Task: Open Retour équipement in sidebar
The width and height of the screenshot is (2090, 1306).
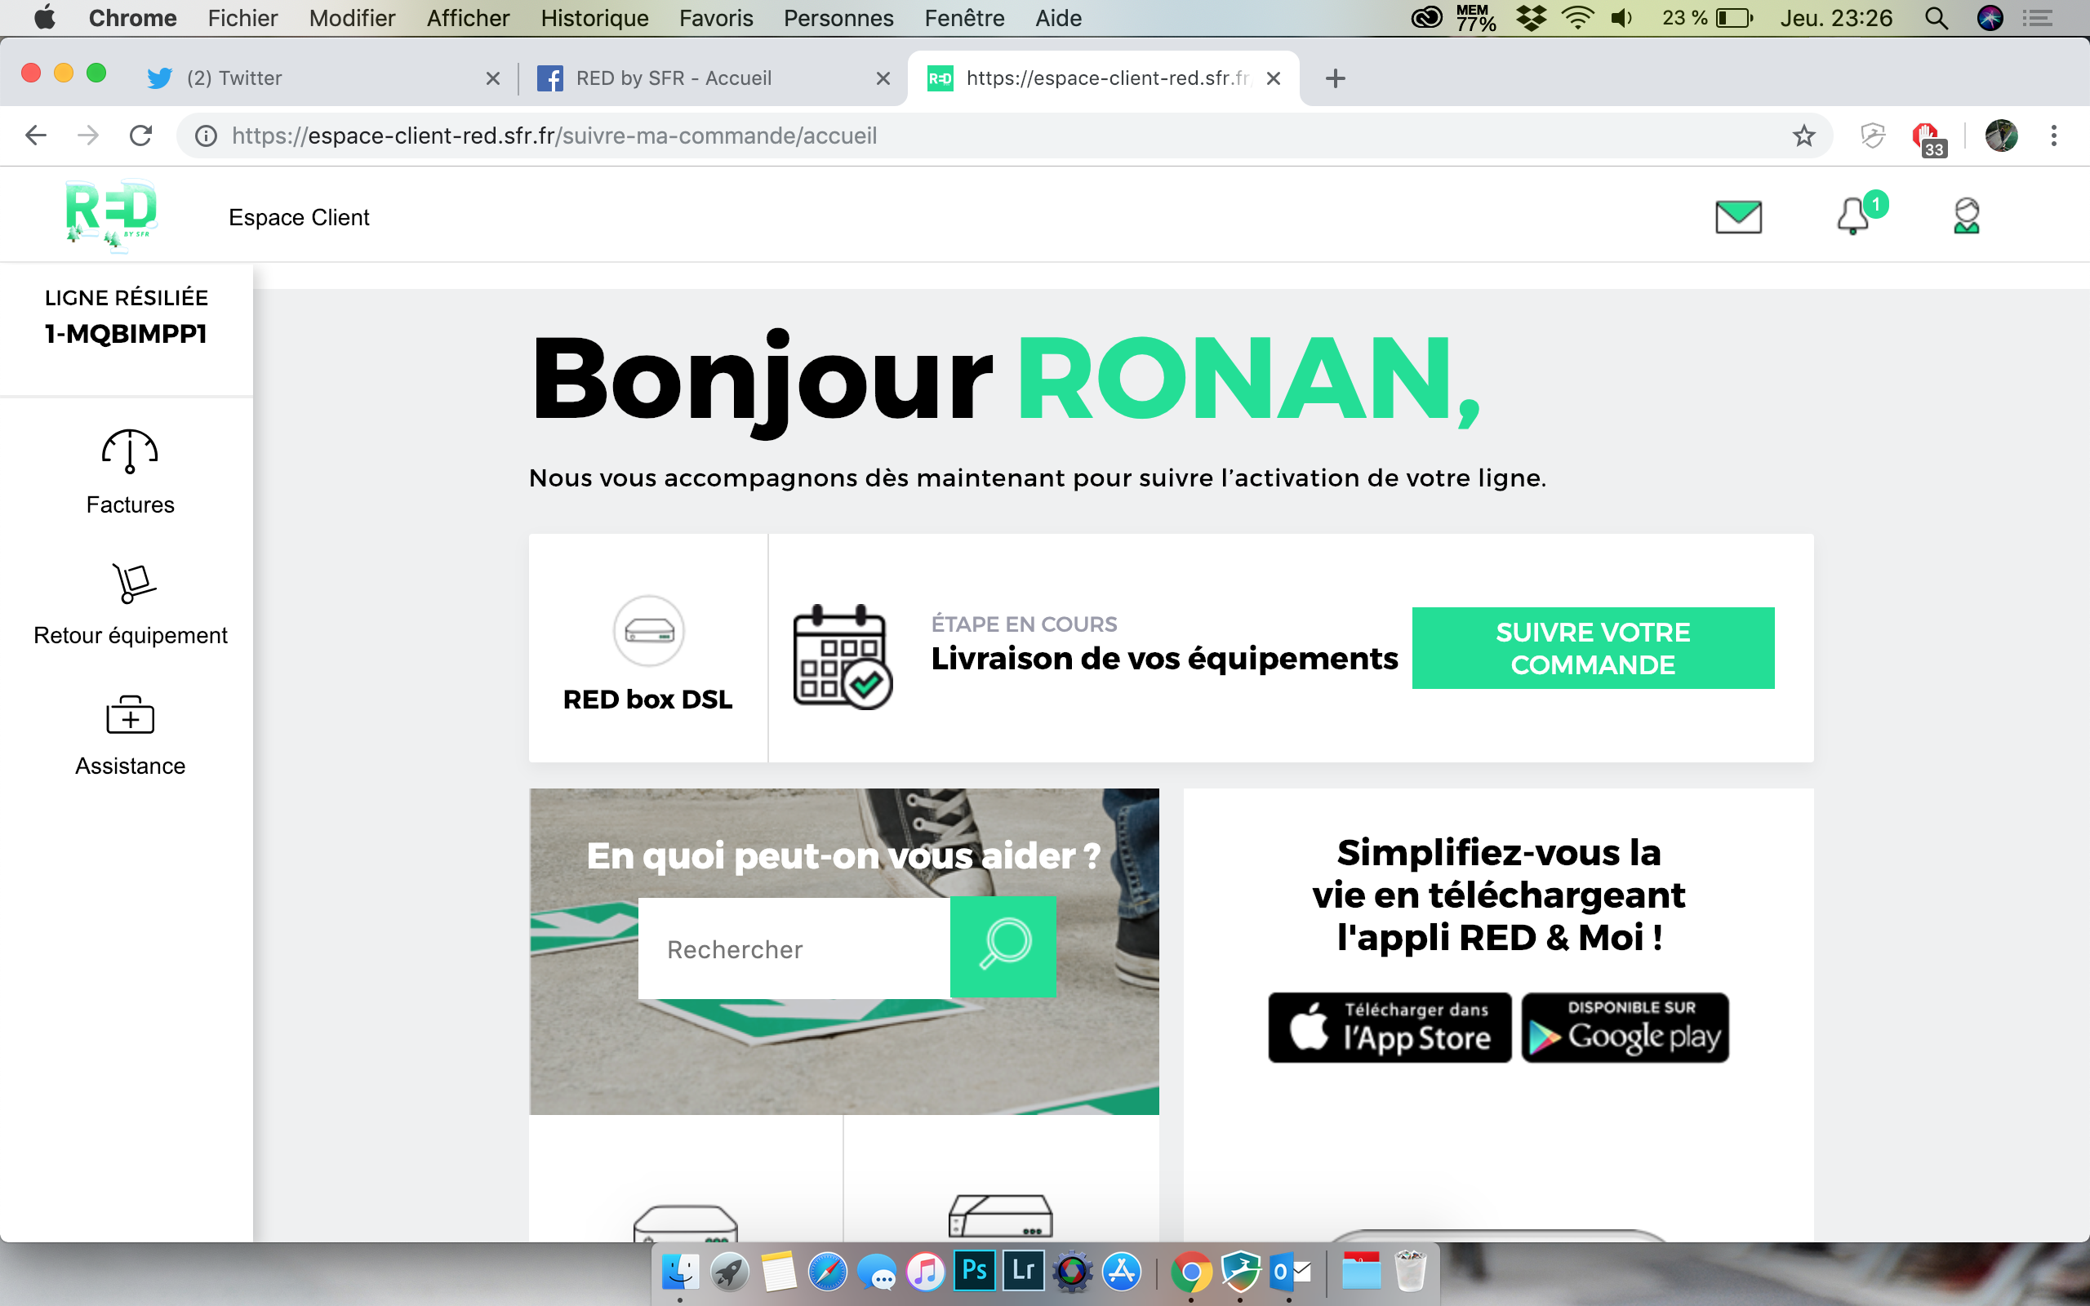Action: tap(131, 605)
